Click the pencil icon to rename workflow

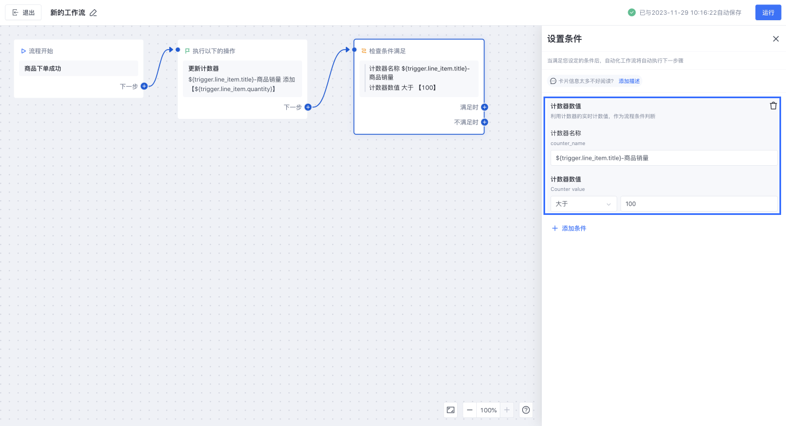point(93,13)
